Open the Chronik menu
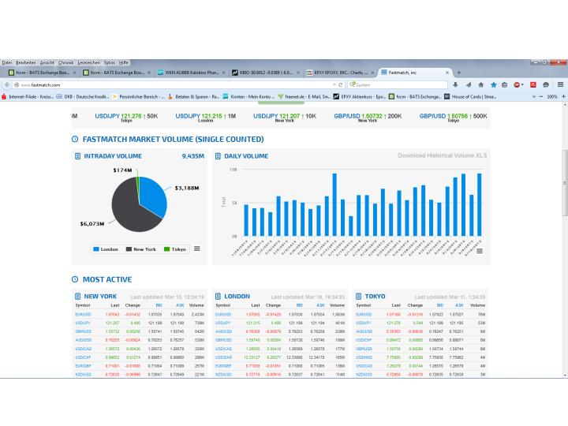 click(65, 62)
